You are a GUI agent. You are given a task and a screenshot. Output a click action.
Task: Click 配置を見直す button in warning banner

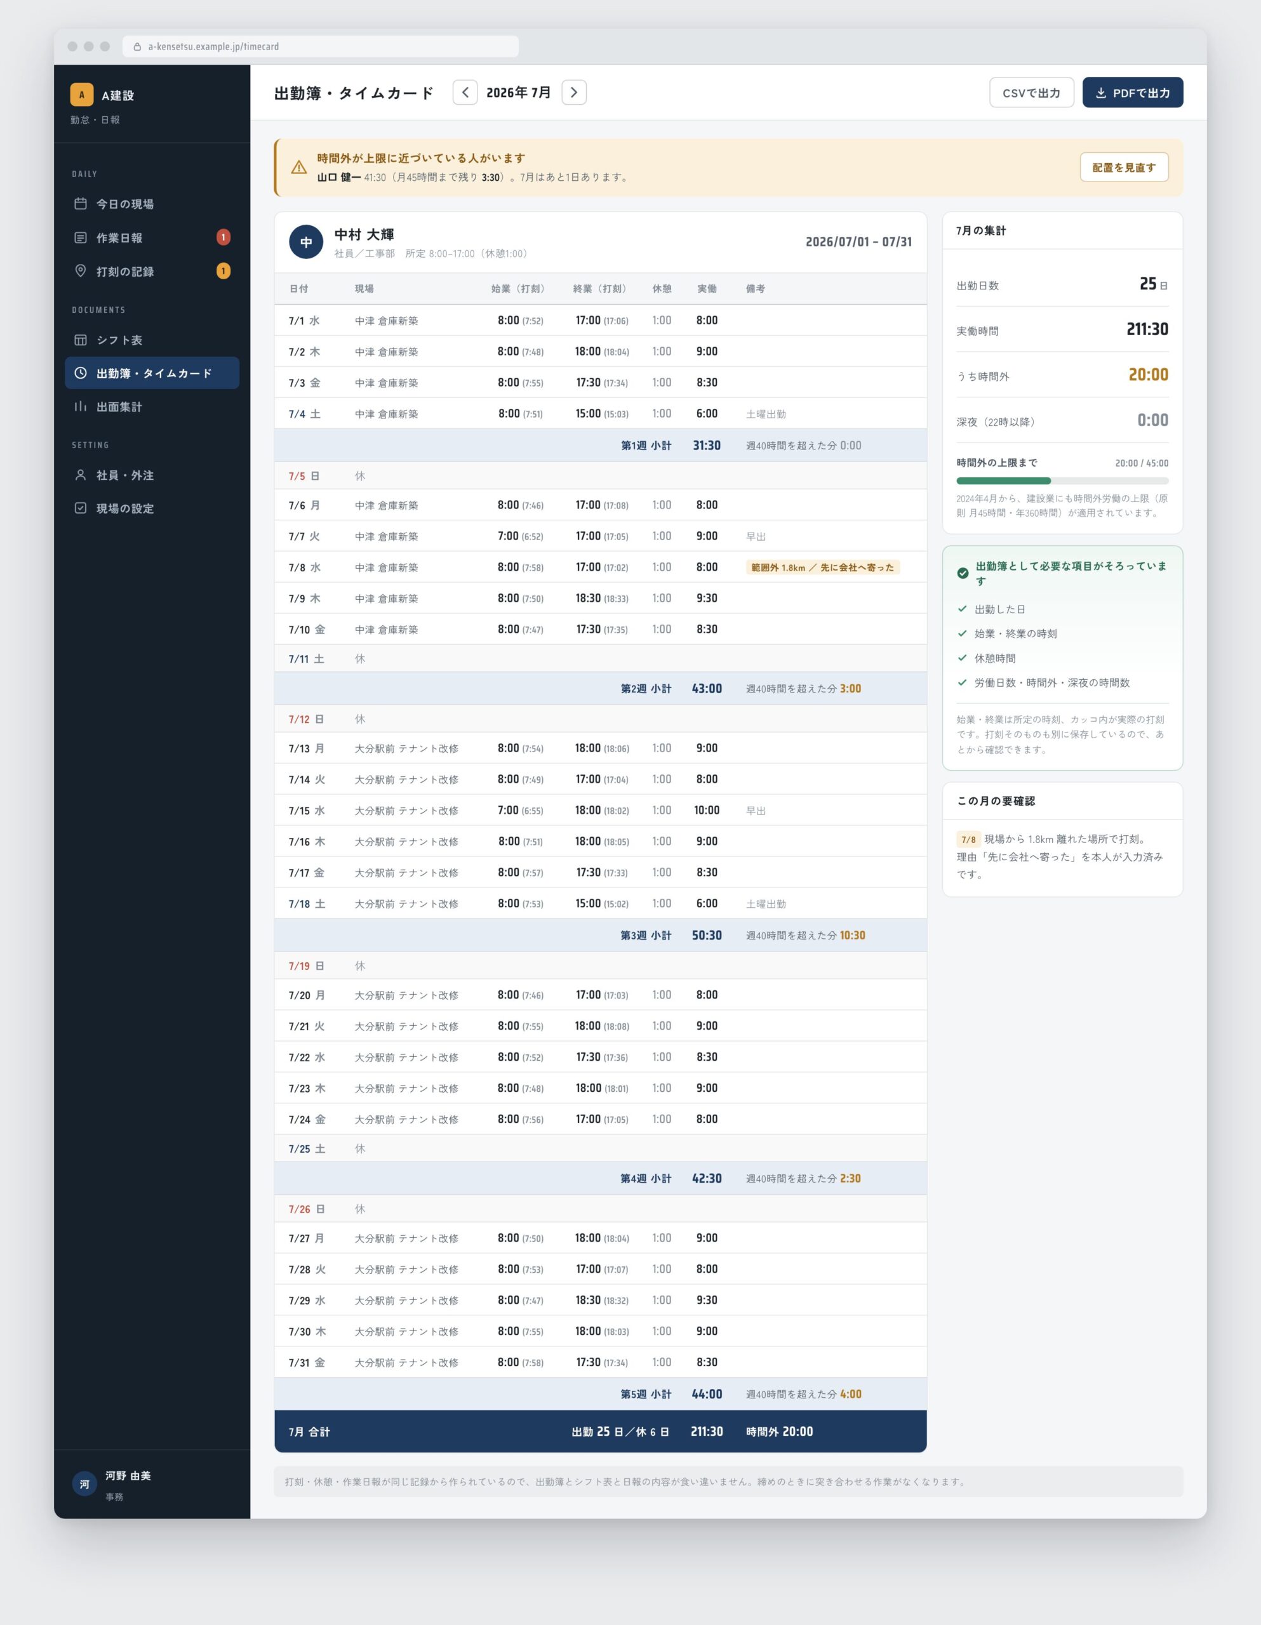pyautogui.click(x=1124, y=168)
